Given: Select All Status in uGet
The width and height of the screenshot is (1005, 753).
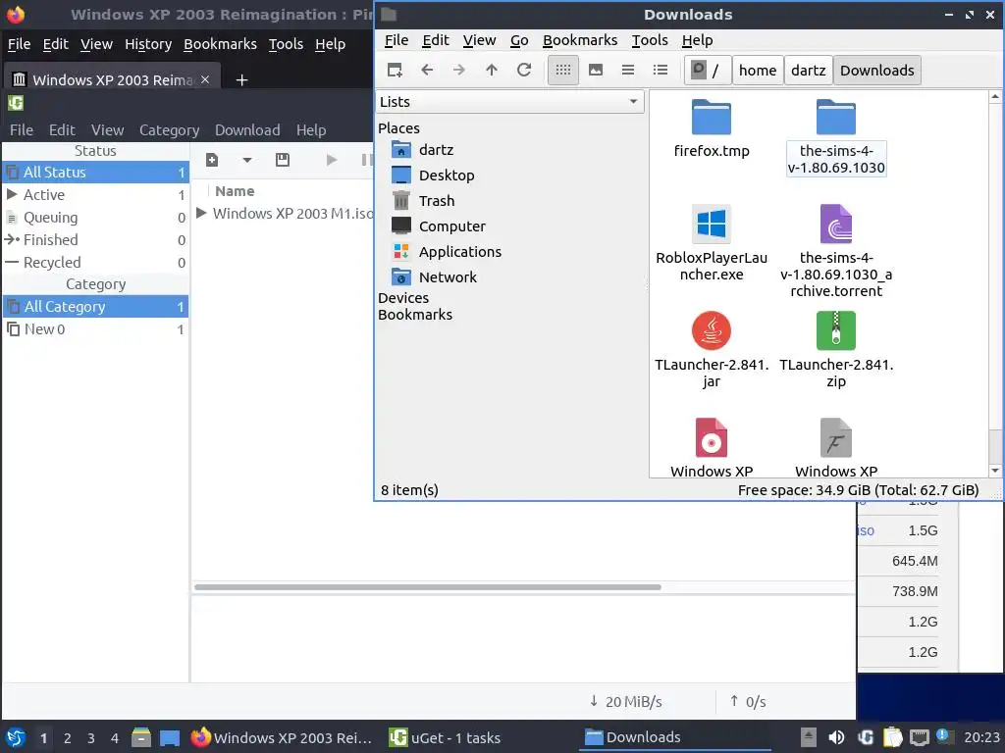Looking at the screenshot, I should coord(95,173).
